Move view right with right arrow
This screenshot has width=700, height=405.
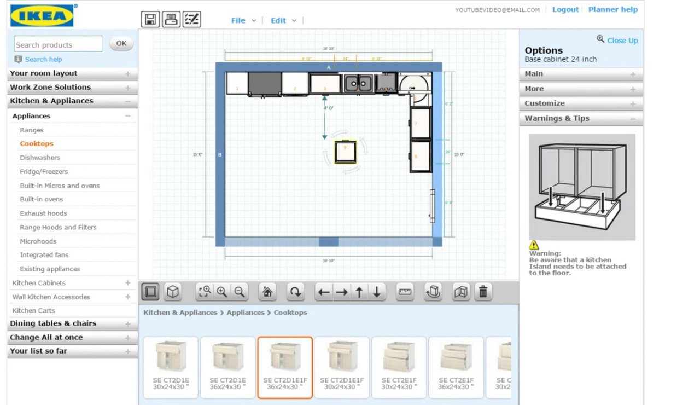[x=342, y=292]
